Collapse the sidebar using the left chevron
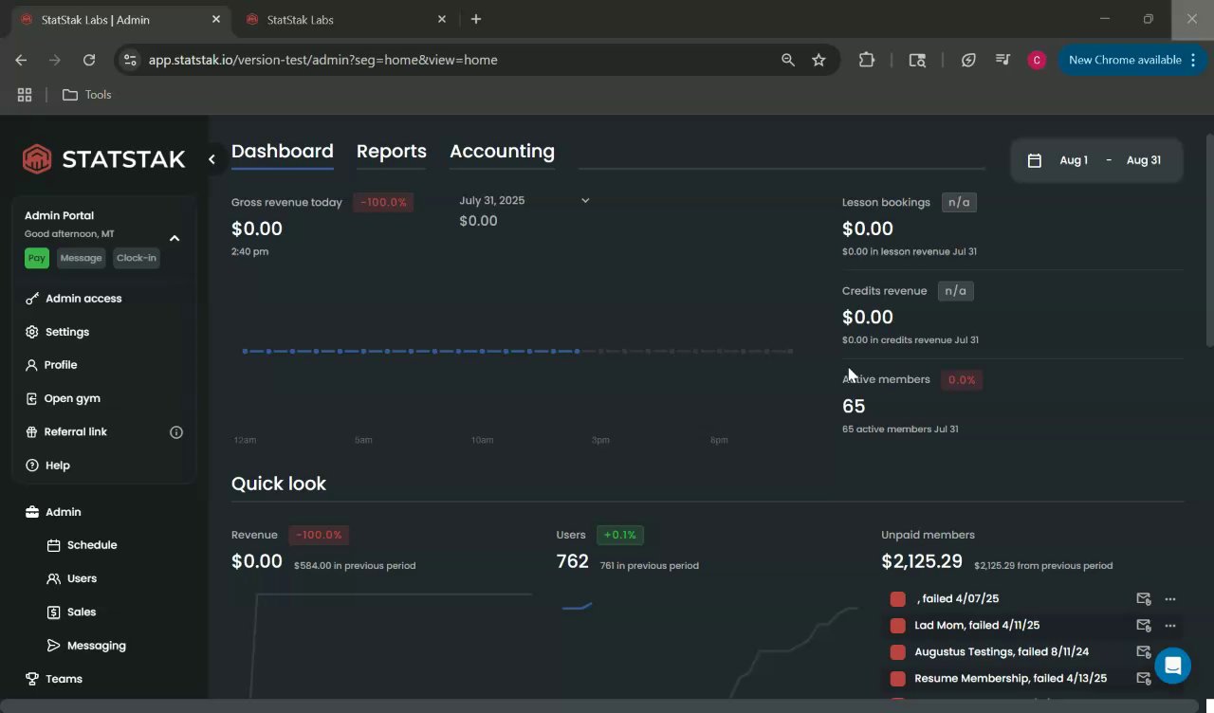This screenshot has height=713, width=1214. [212, 159]
